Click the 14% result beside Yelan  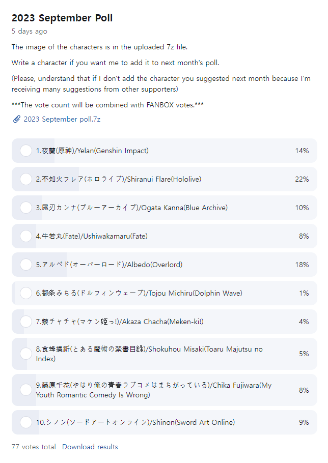(x=302, y=151)
